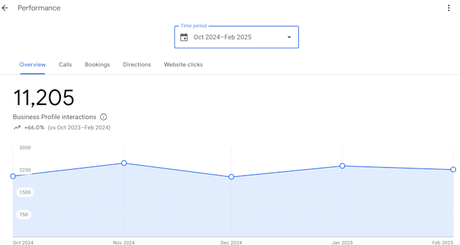This screenshot has height=245, width=460.
Task: Click the Performance page title
Action: click(x=39, y=8)
